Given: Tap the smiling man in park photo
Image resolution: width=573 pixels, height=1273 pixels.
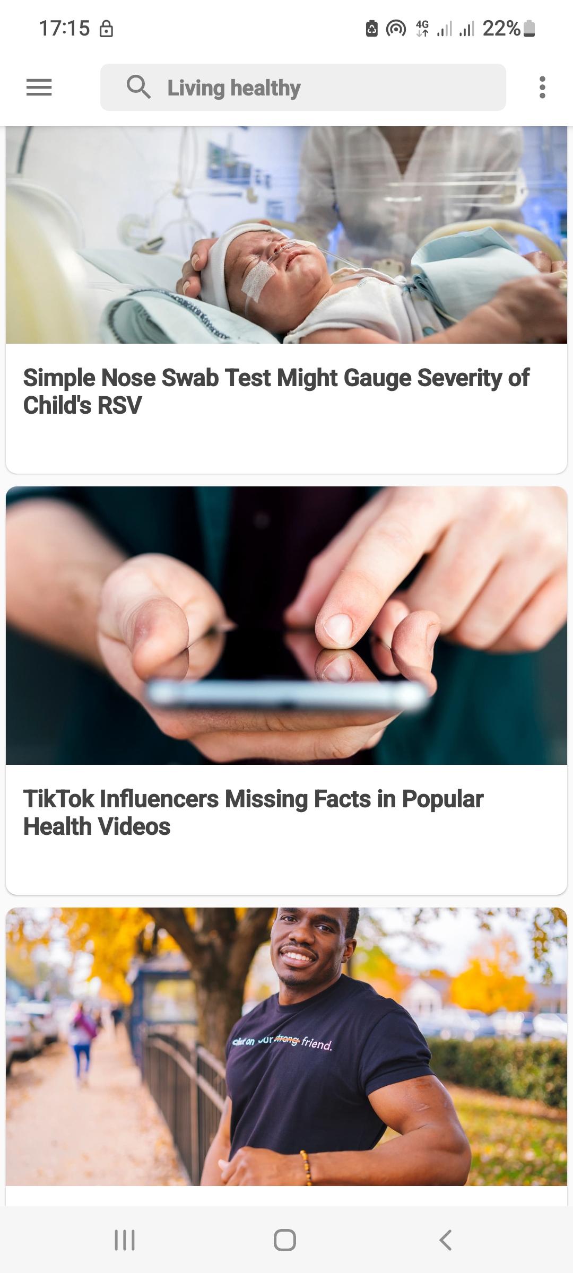Looking at the screenshot, I should point(286,1047).
